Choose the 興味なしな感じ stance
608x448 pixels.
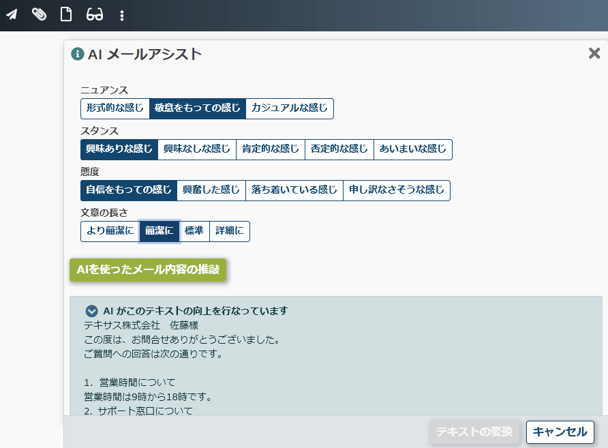tap(197, 149)
